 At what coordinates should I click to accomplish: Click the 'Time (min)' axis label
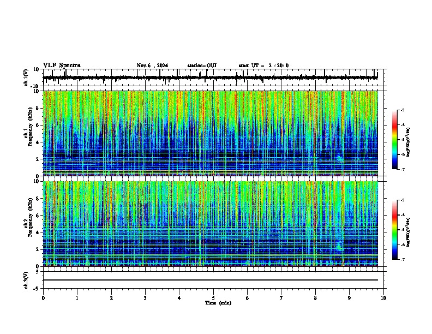[x=218, y=303]
